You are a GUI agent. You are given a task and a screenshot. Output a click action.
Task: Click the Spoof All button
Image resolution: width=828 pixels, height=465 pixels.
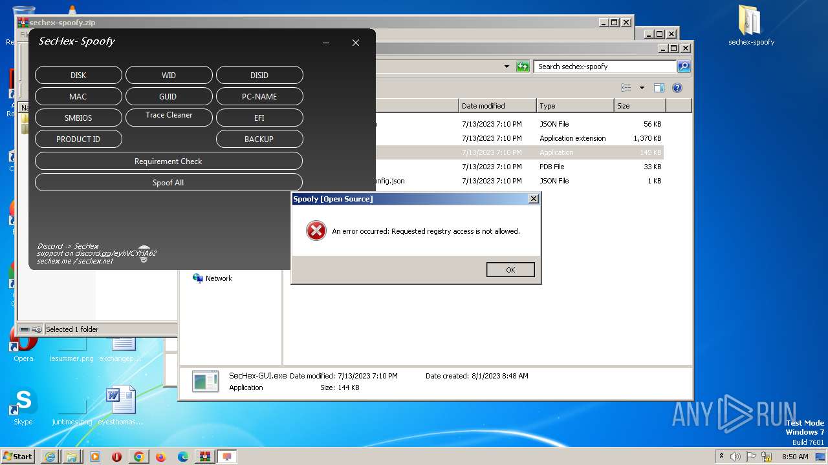pyautogui.click(x=169, y=182)
